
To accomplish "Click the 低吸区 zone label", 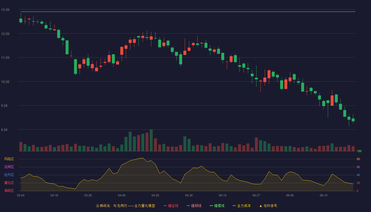I will click(9, 191).
